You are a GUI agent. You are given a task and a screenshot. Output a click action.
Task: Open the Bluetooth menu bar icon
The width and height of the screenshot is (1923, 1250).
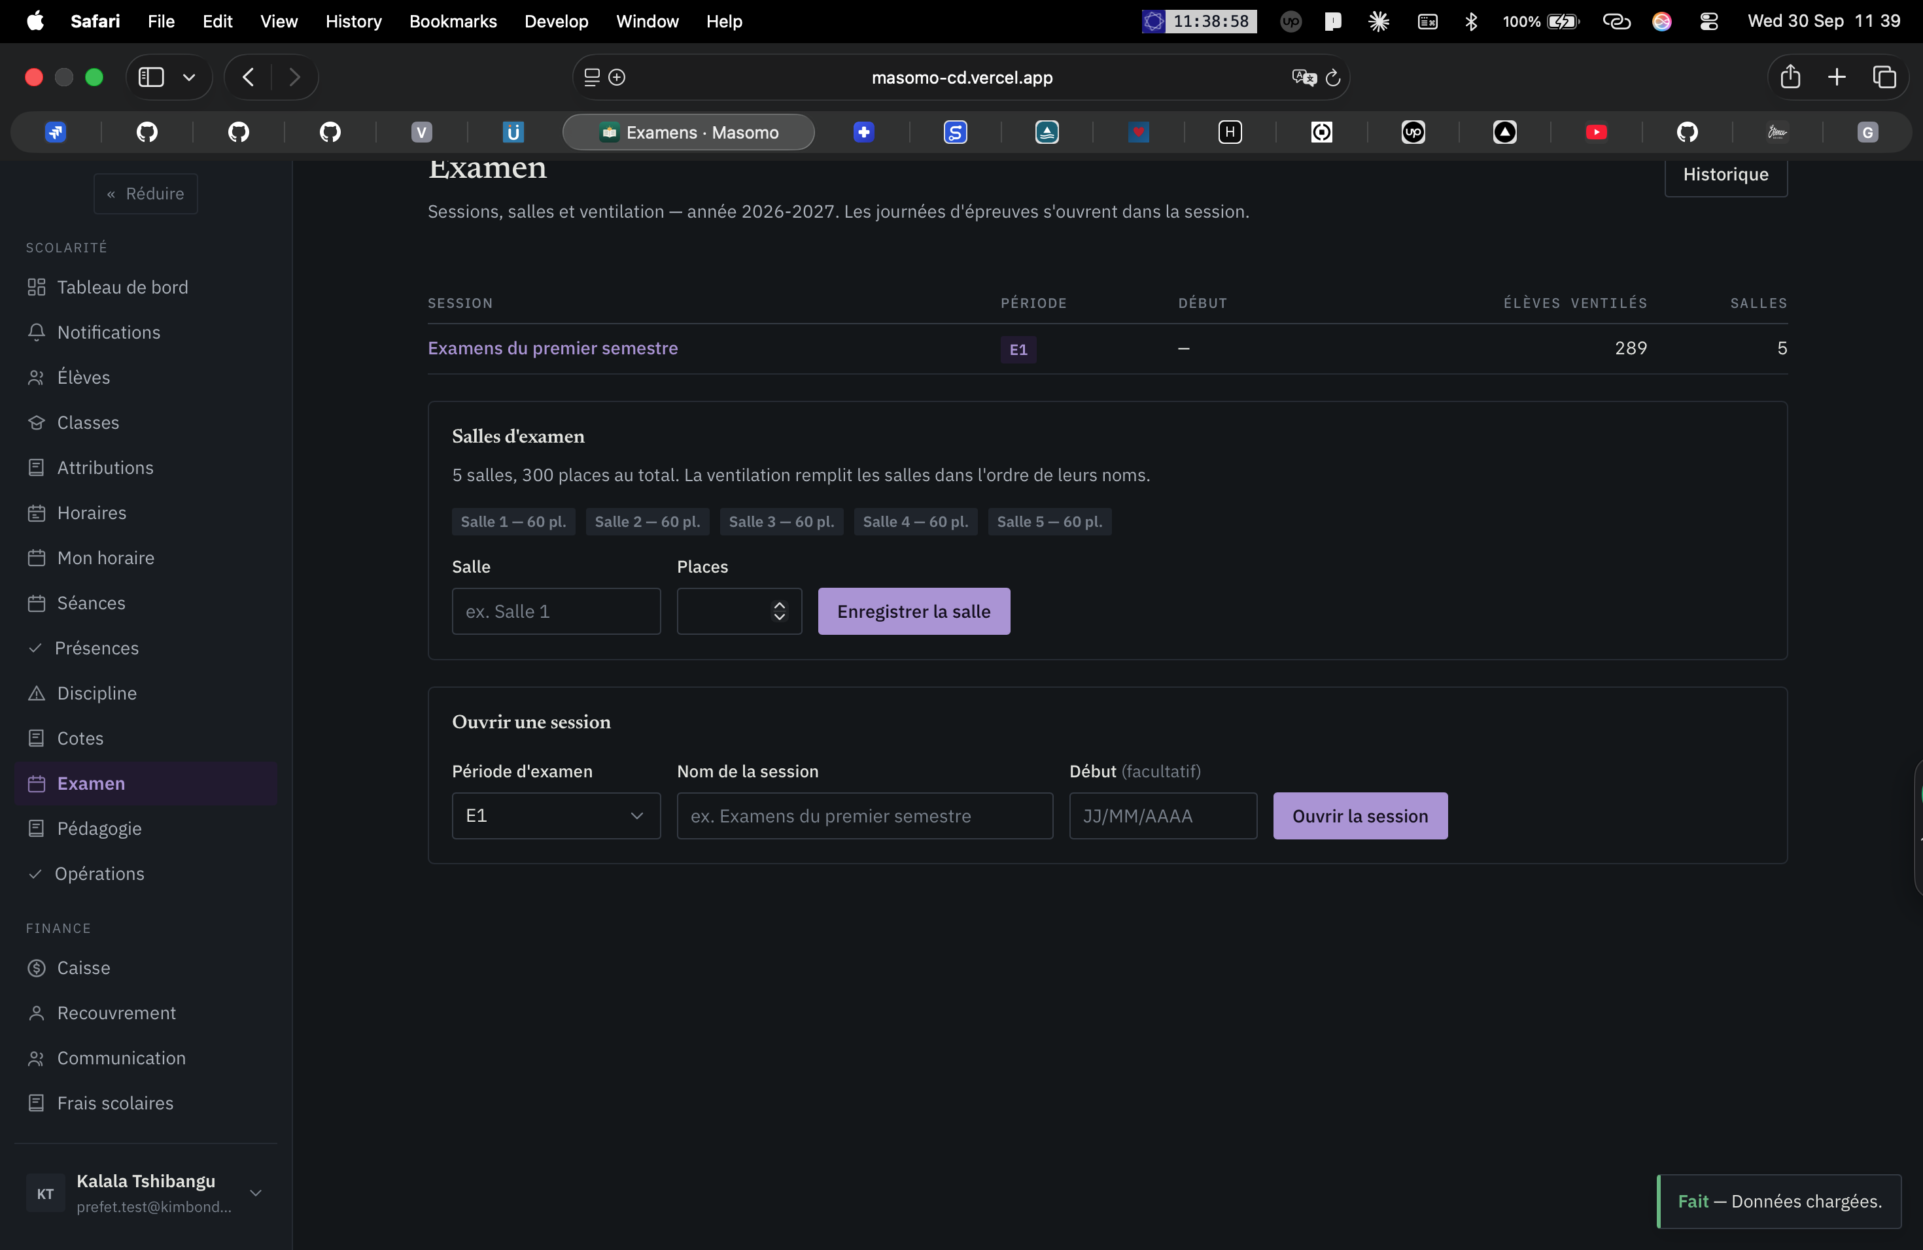[1470, 22]
